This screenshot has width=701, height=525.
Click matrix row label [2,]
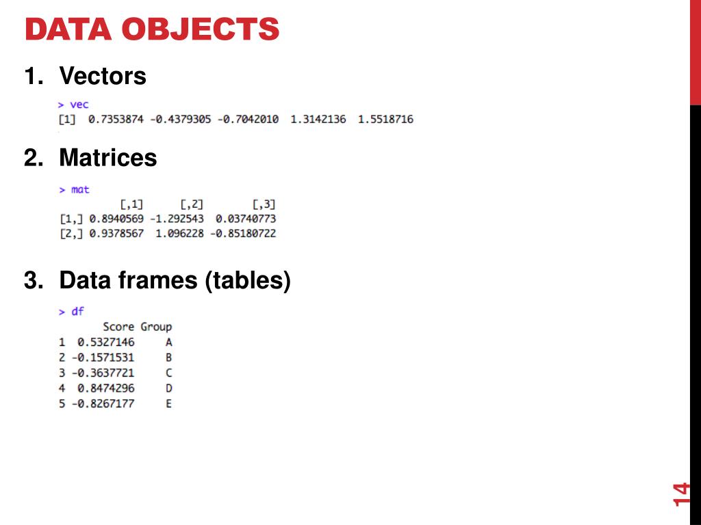click(x=71, y=234)
